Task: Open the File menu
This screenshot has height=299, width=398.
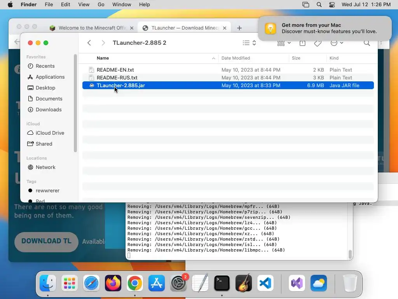Action: click(x=49, y=5)
